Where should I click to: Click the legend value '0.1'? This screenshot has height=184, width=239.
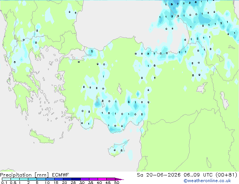click(4, 182)
